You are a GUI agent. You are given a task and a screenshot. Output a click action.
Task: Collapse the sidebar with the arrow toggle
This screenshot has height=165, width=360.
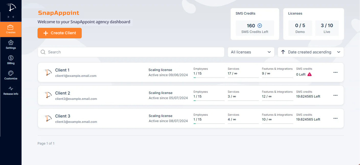[11, 17]
